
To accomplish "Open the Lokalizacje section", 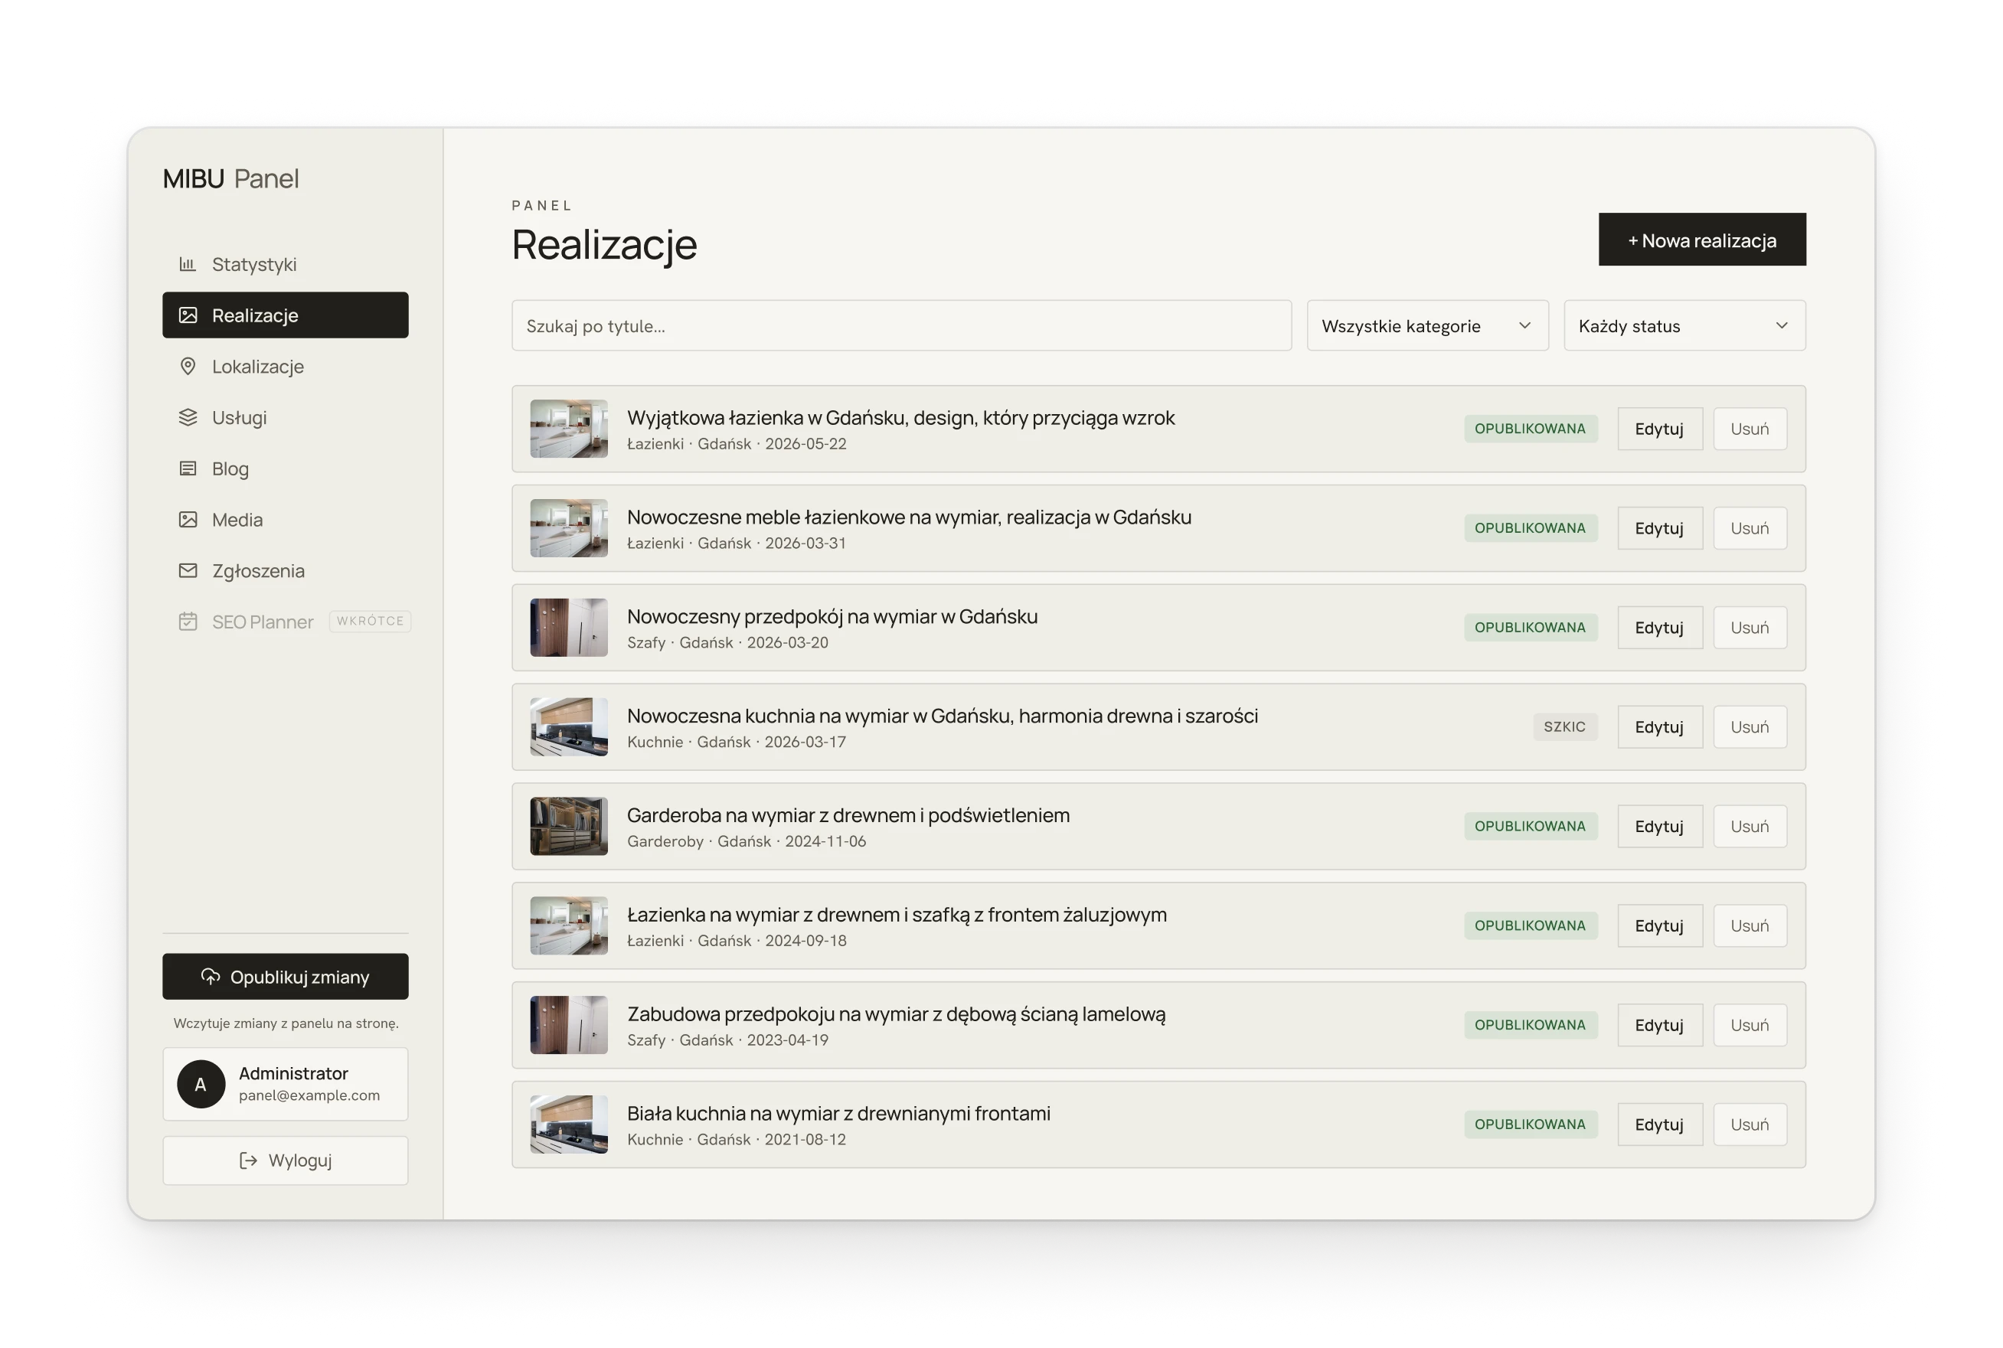I will pyautogui.click(x=286, y=366).
